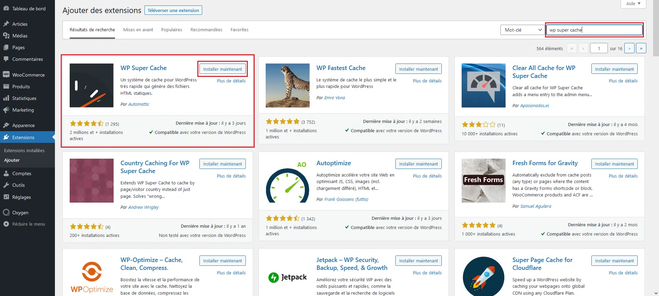Image resolution: width=659 pixels, height=296 pixels.
Task: Click the Articles pushpin icon in sidebar
Action: (6, 24)
